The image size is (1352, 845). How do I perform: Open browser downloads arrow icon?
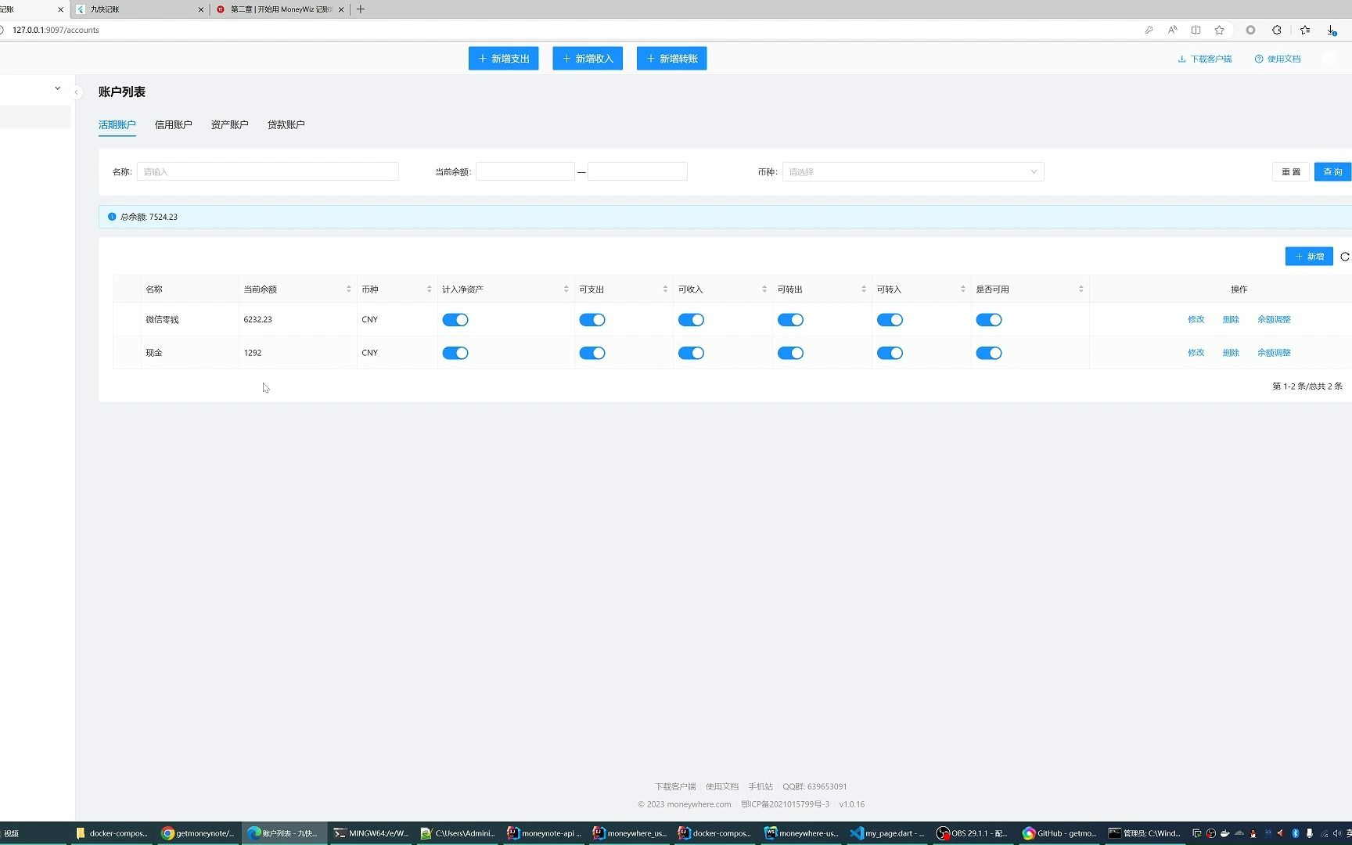[1331, 30]
